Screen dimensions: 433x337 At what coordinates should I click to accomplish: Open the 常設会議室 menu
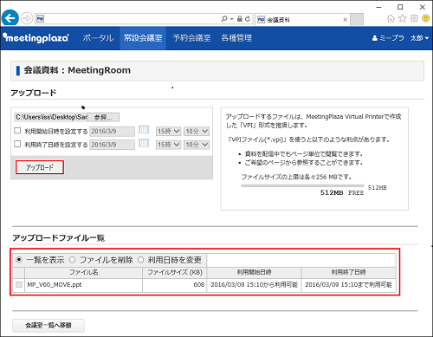143,38
